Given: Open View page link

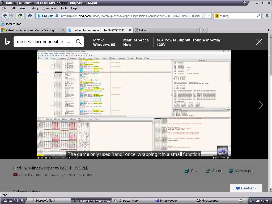Looking at the screenshot, I should coord(240,171).
